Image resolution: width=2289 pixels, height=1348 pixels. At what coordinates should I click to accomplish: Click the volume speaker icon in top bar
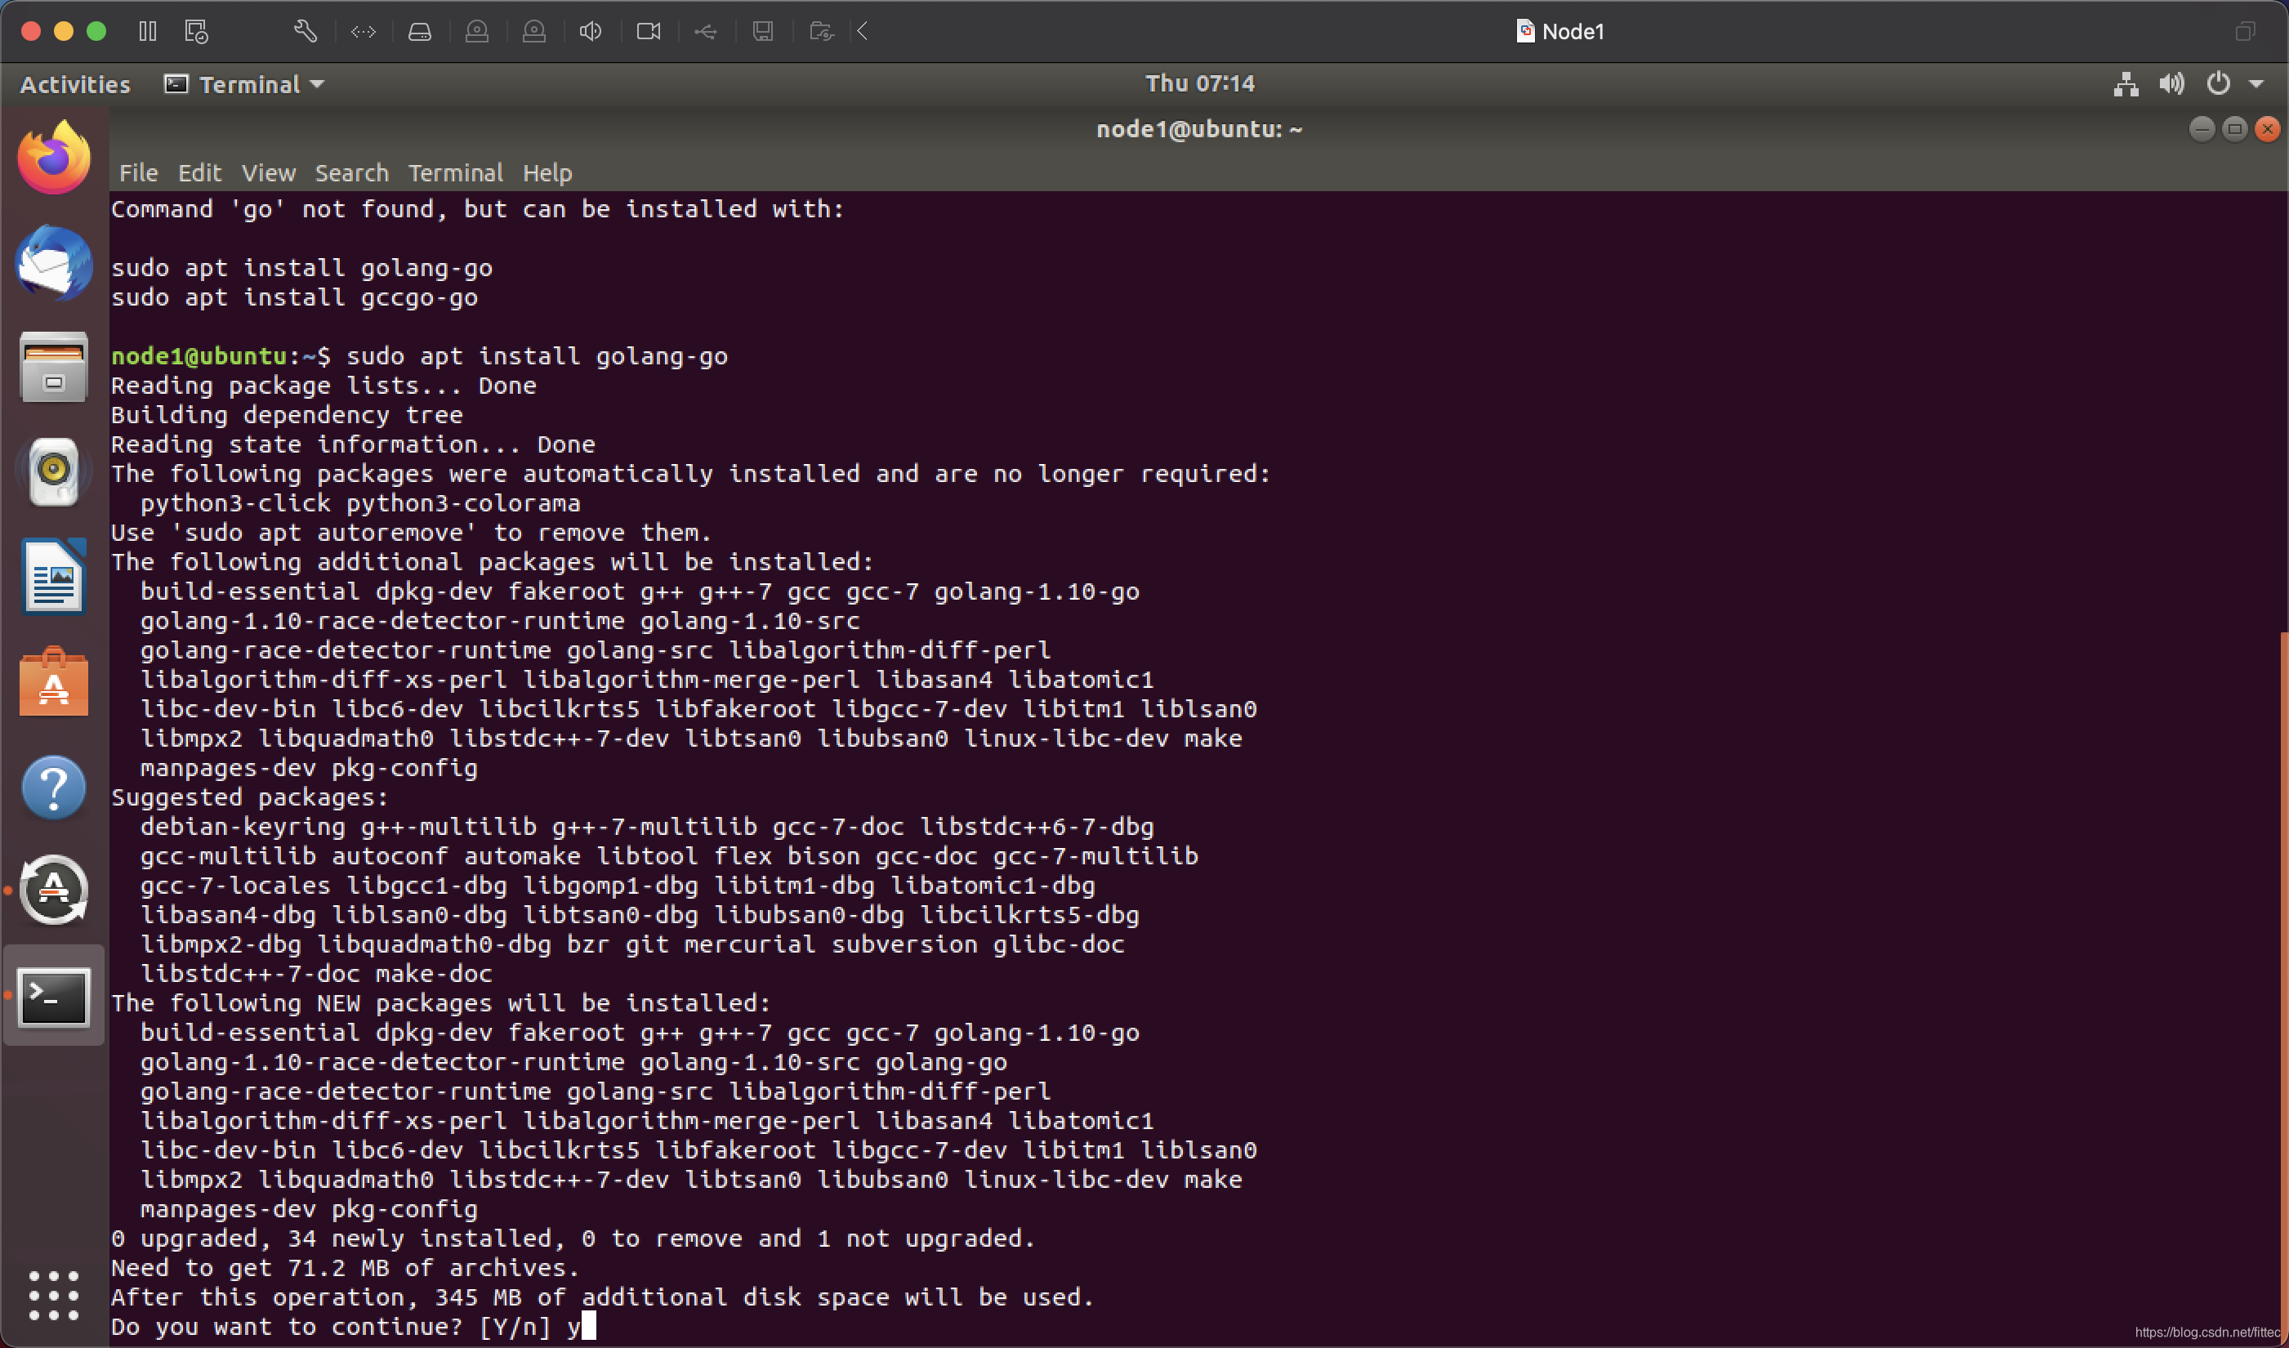pos(2172,84)
